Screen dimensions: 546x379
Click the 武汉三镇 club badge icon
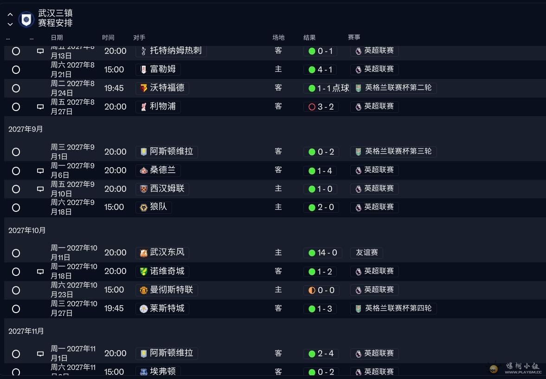(x=26, y=20)
